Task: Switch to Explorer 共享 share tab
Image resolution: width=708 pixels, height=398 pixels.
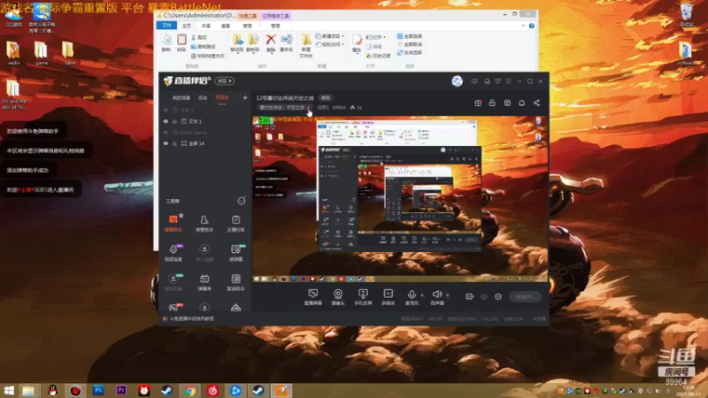Action: pyautogui.click(x=206, y=27)
